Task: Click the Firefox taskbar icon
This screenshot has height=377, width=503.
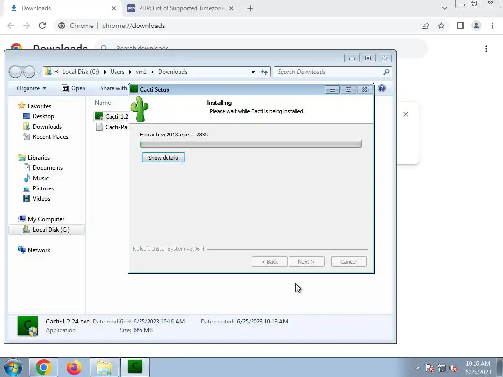Action: tap(74, 367)
